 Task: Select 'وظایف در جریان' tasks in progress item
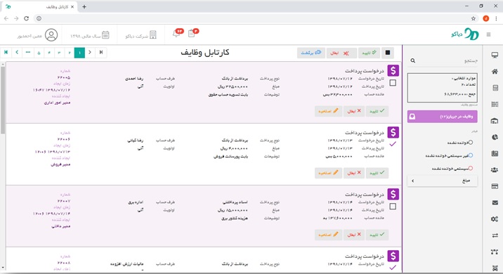pyautogui.click(x=443, y=117)
